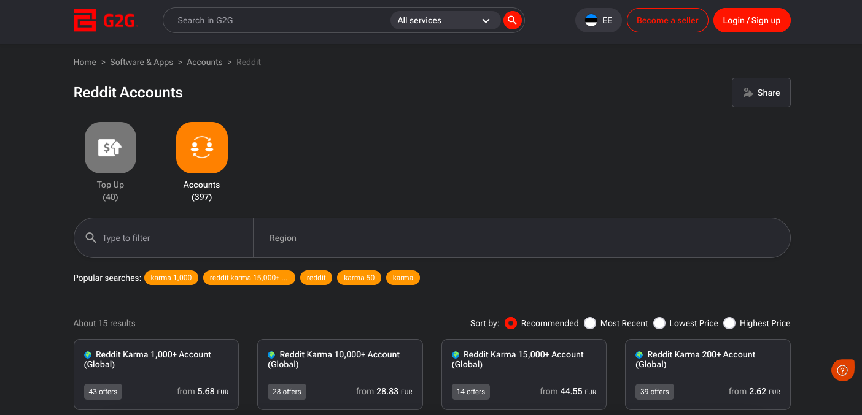Go to Software & Apps breadcrumb
The height and width of the screenshot is (415, 862).
coord(142,62)
